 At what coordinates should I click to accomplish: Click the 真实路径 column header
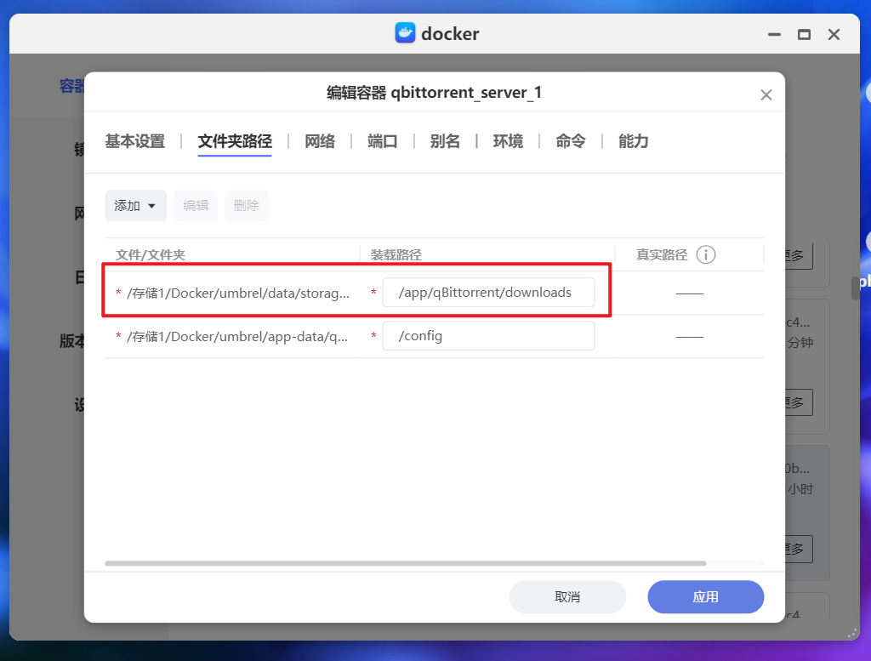point(662,255)
